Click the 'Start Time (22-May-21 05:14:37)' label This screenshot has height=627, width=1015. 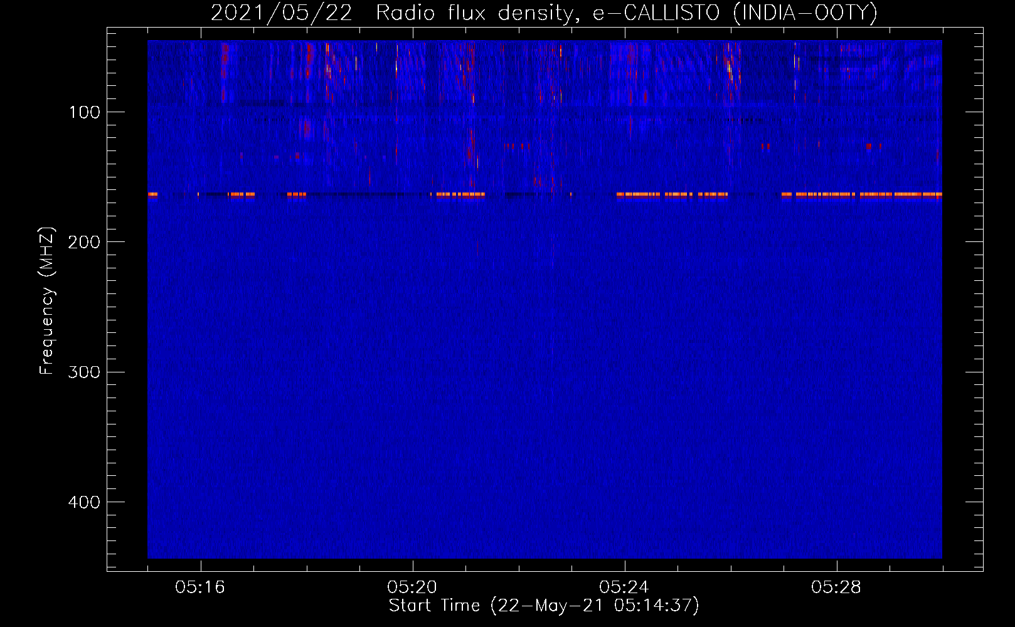pos(544,606)
